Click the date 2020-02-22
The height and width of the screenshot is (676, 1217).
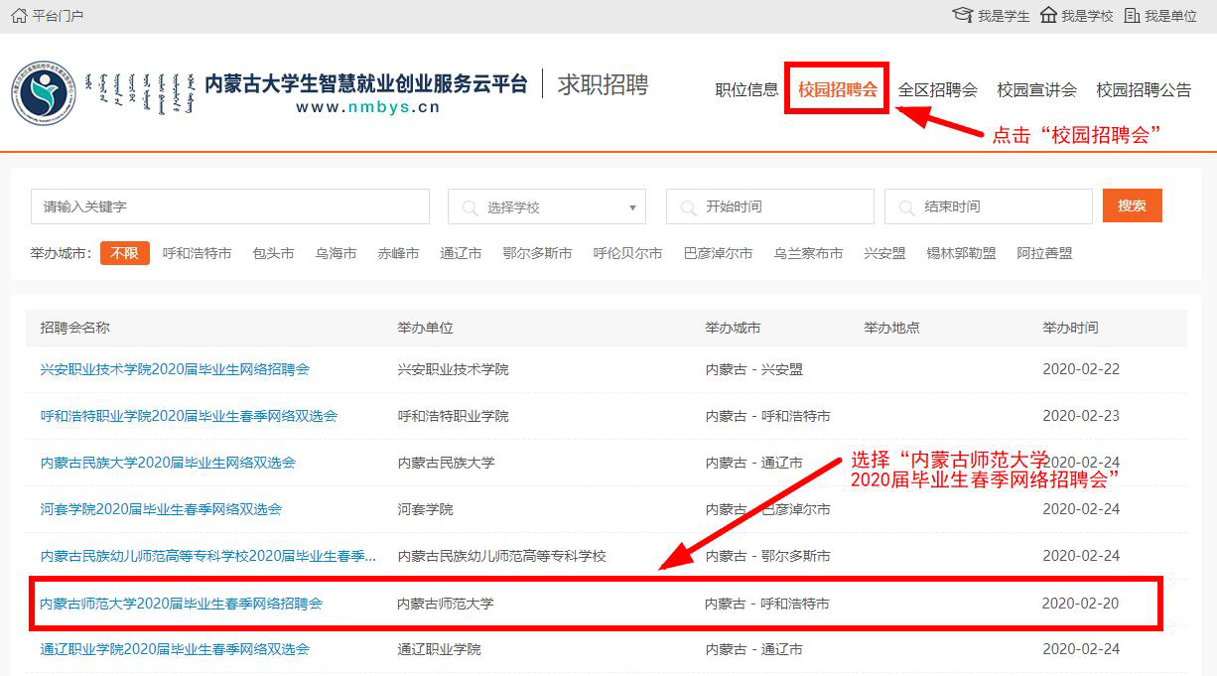(1081, 369)
